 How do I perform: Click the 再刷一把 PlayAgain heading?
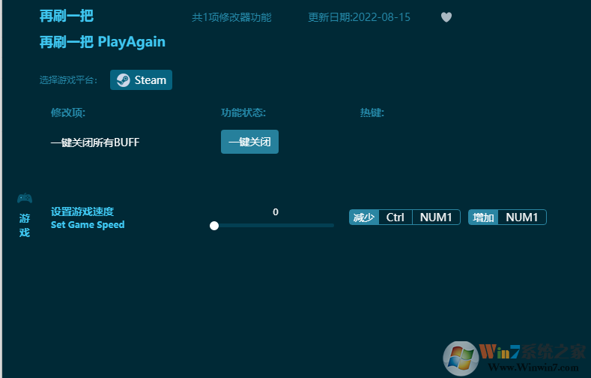[103, 42]
